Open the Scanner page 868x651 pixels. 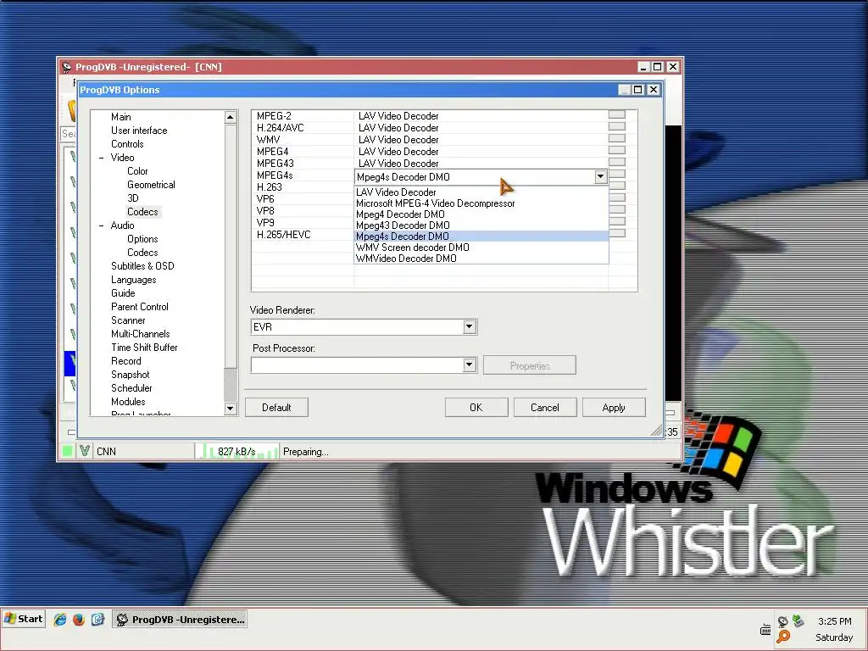point(128,320)
